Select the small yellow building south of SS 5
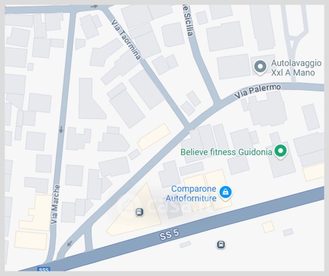This screenshot has height=276, width=329. [x=268, y=227]
